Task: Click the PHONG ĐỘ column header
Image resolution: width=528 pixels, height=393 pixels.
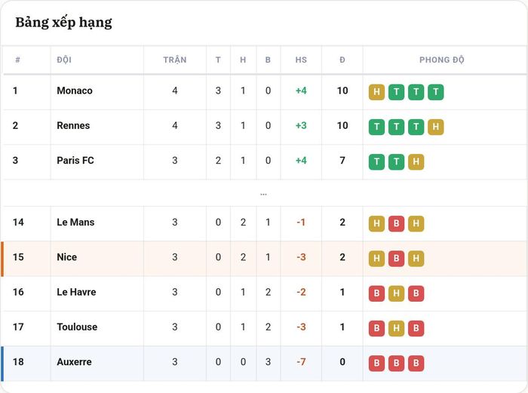Action: [x=441, y=60]
